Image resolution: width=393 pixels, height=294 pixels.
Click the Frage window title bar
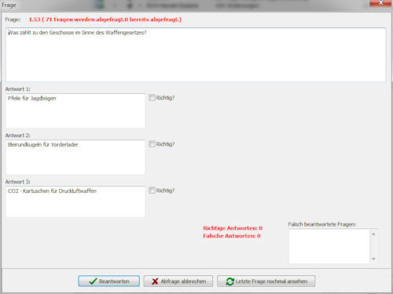coord(183,5)
